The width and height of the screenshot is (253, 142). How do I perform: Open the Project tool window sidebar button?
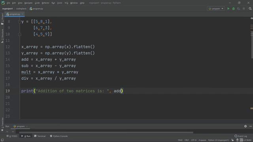point(2,19)
